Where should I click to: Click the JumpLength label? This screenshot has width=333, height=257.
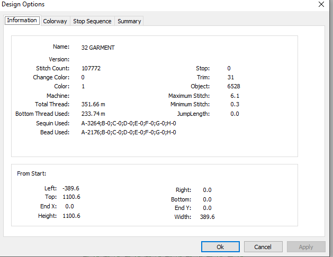[193, 114]
